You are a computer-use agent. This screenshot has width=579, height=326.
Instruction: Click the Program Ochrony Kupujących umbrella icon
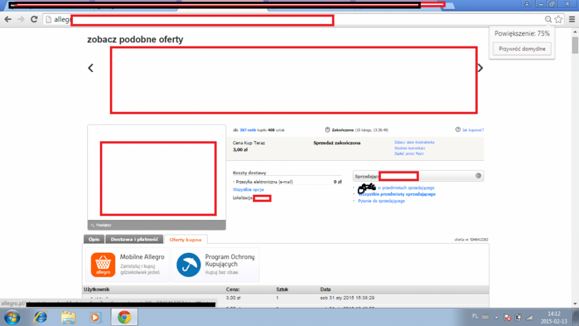188,264
